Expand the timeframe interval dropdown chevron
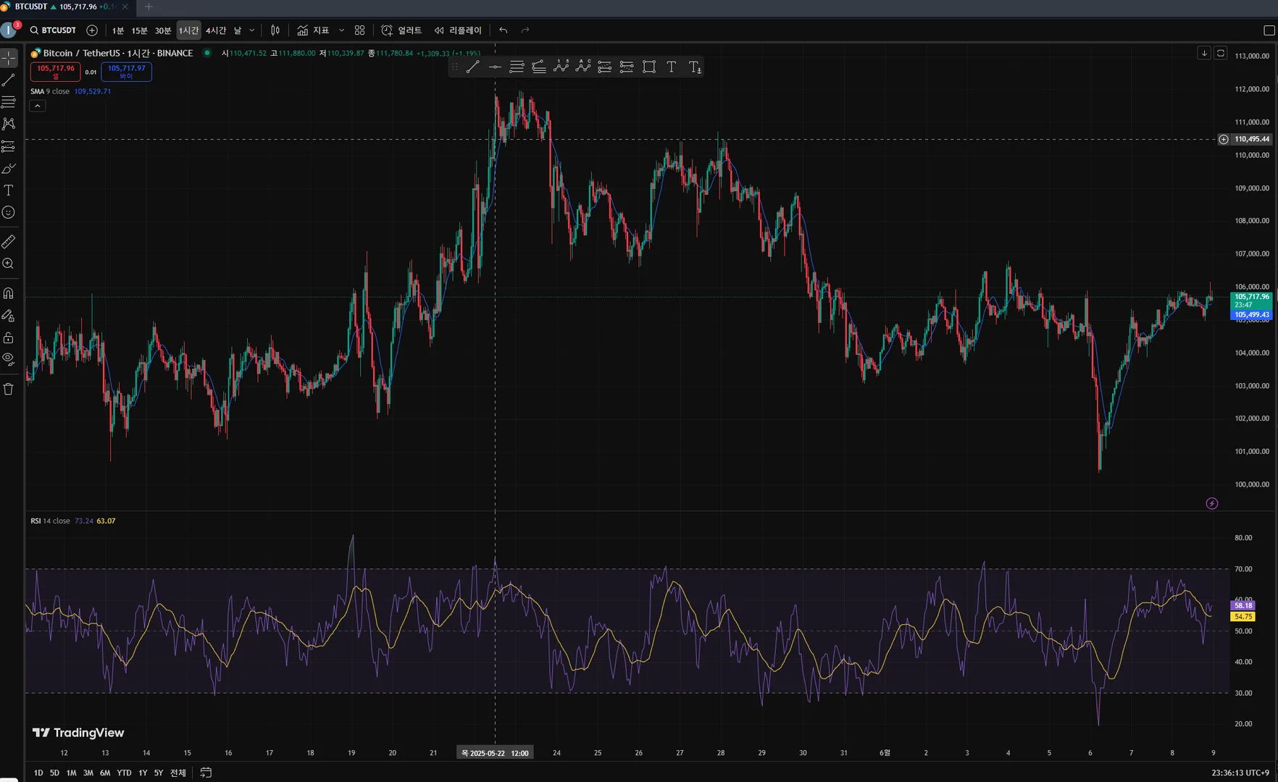Screen dimensions: 1278x782 click(252, 30)
